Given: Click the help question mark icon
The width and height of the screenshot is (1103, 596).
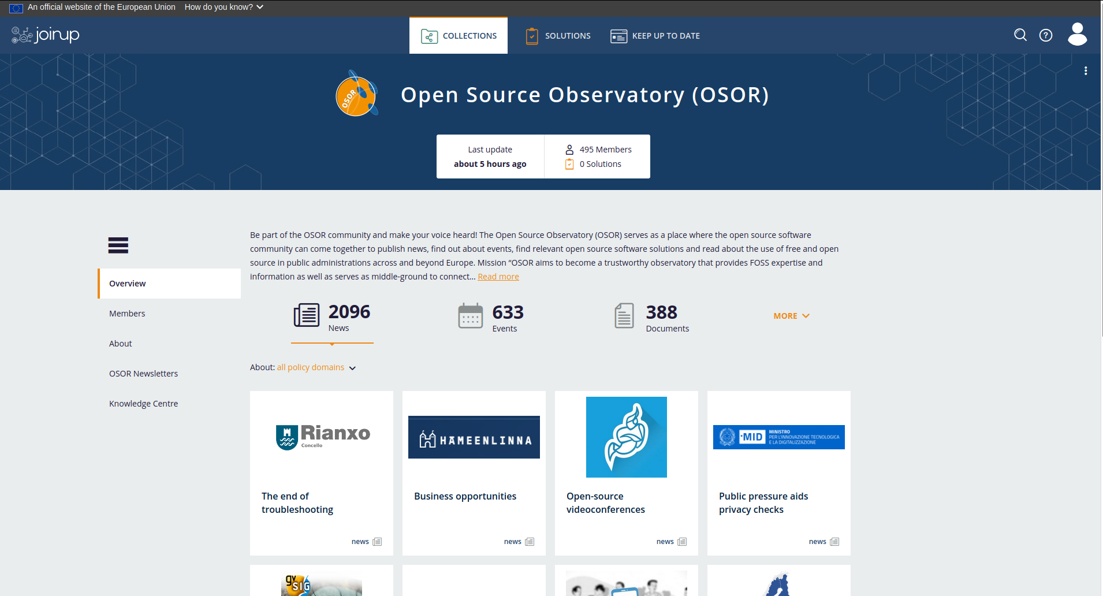Looking at the screenshot, I should [1045, 35].
